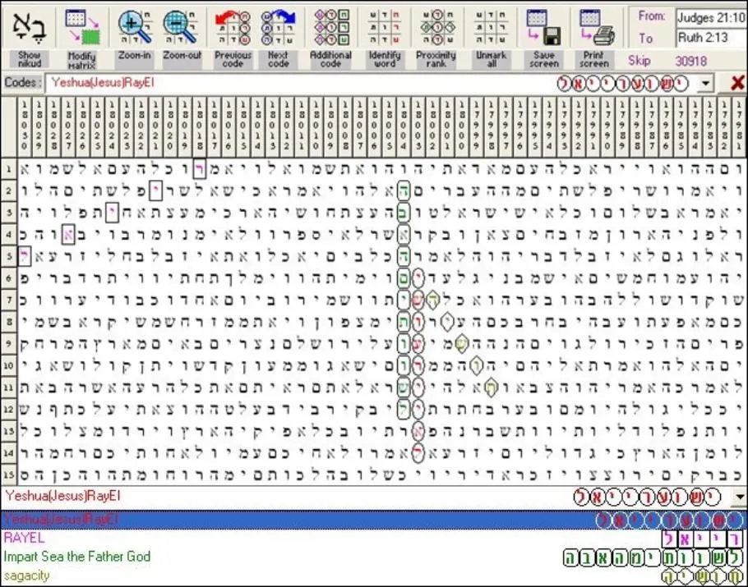
Task: Open the Modify matrix tool
Action: pos(82,27)
